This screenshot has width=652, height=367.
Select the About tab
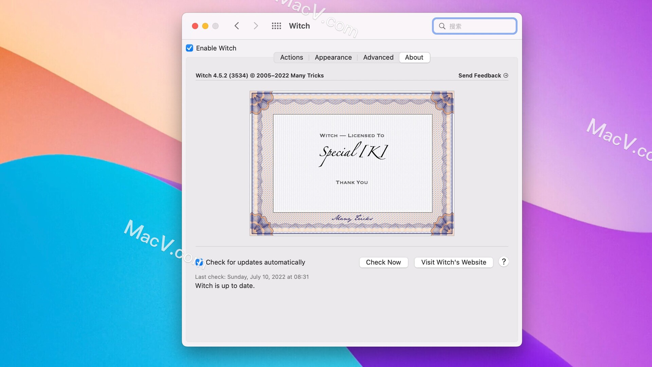click(x=414, y=57)
